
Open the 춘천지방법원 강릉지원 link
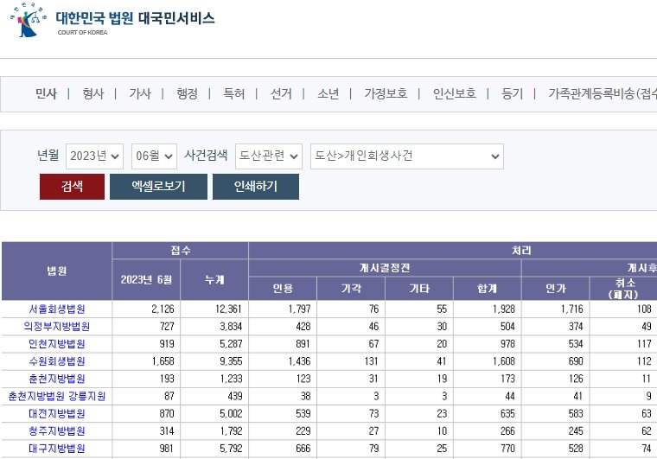click(x=57, y=396)
